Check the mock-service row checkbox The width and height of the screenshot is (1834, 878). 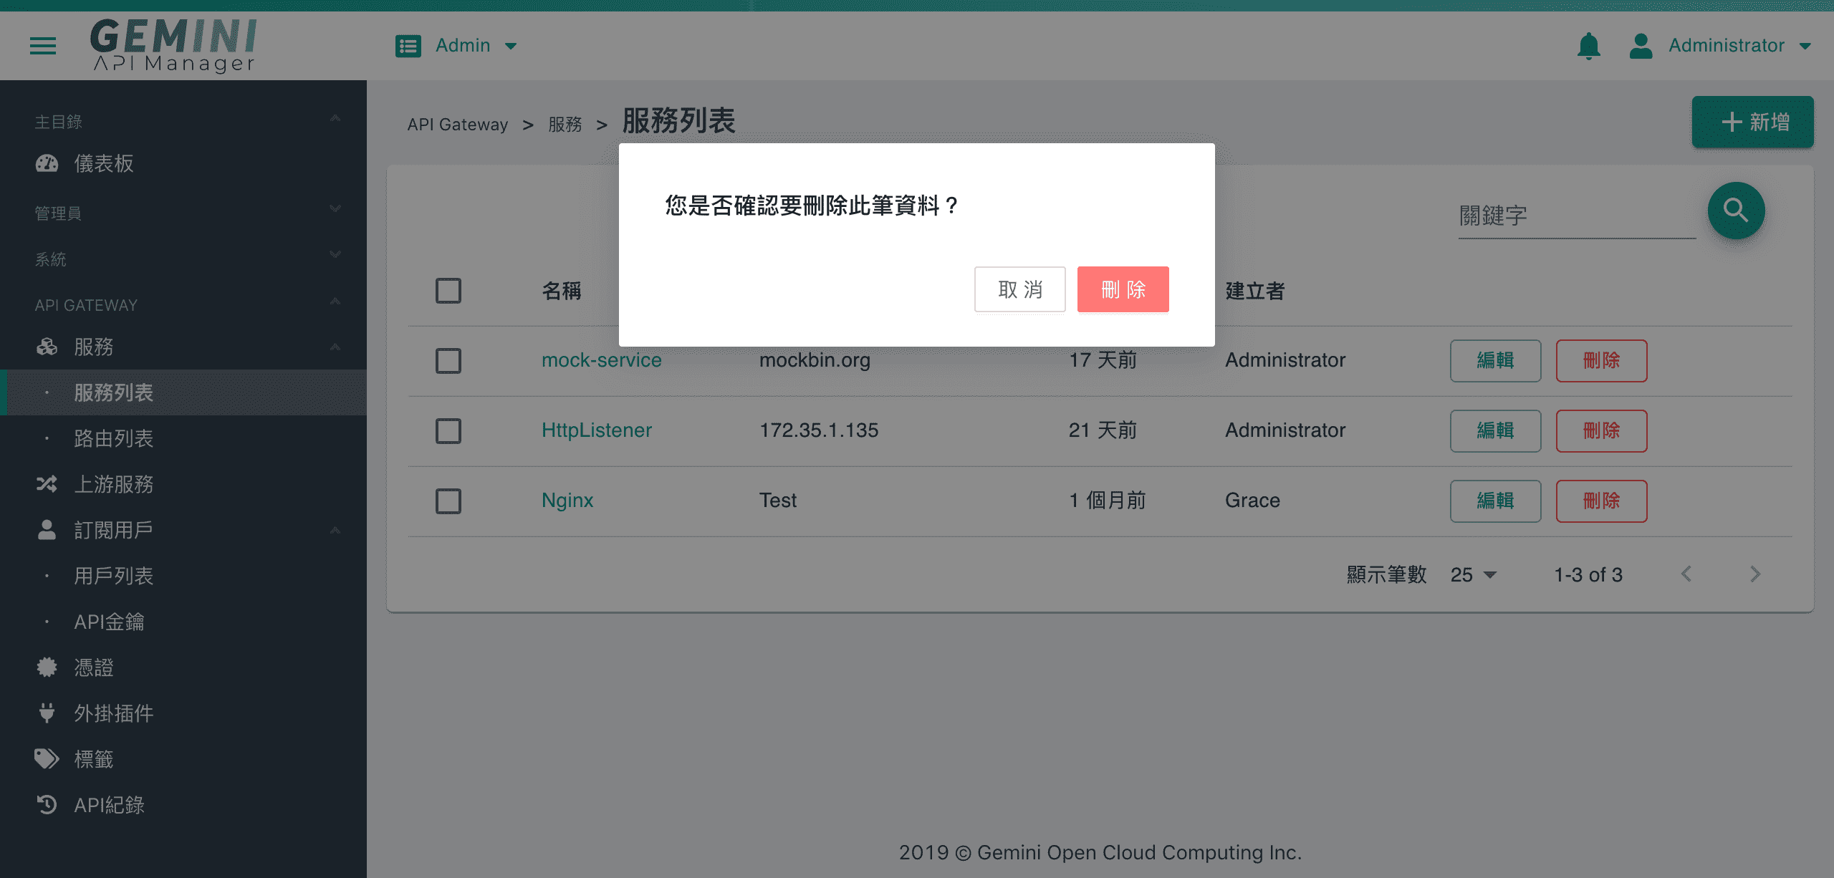pyautogui.click(x=448, y=361)
